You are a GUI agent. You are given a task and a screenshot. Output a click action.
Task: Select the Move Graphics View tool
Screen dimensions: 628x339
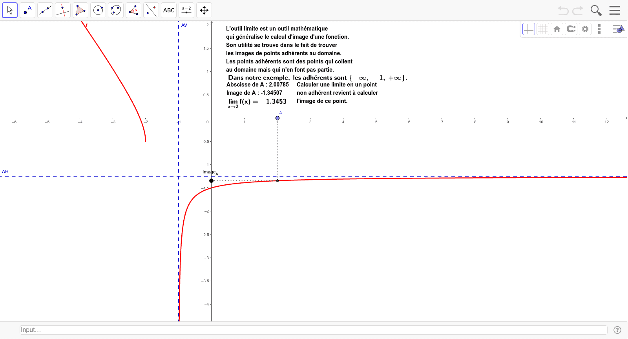click(x=204, y=10)
